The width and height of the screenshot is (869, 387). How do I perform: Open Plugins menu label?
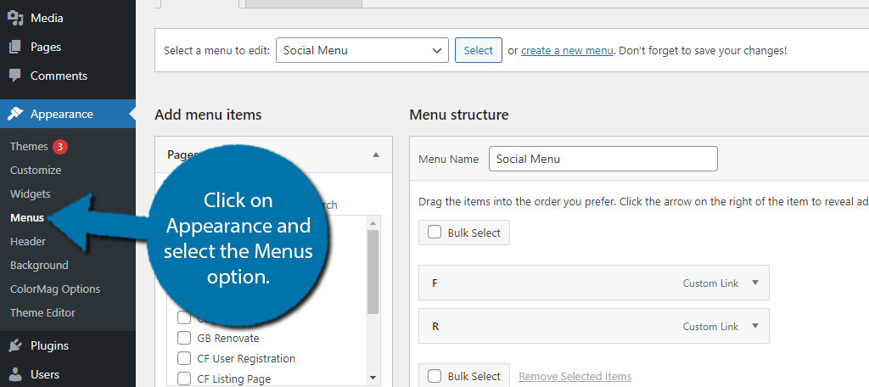49,345
